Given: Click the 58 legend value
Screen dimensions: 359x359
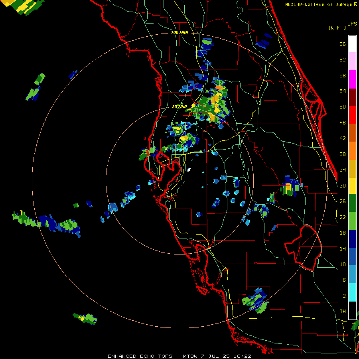Looking at the screenshot, I should coord(343,75).
